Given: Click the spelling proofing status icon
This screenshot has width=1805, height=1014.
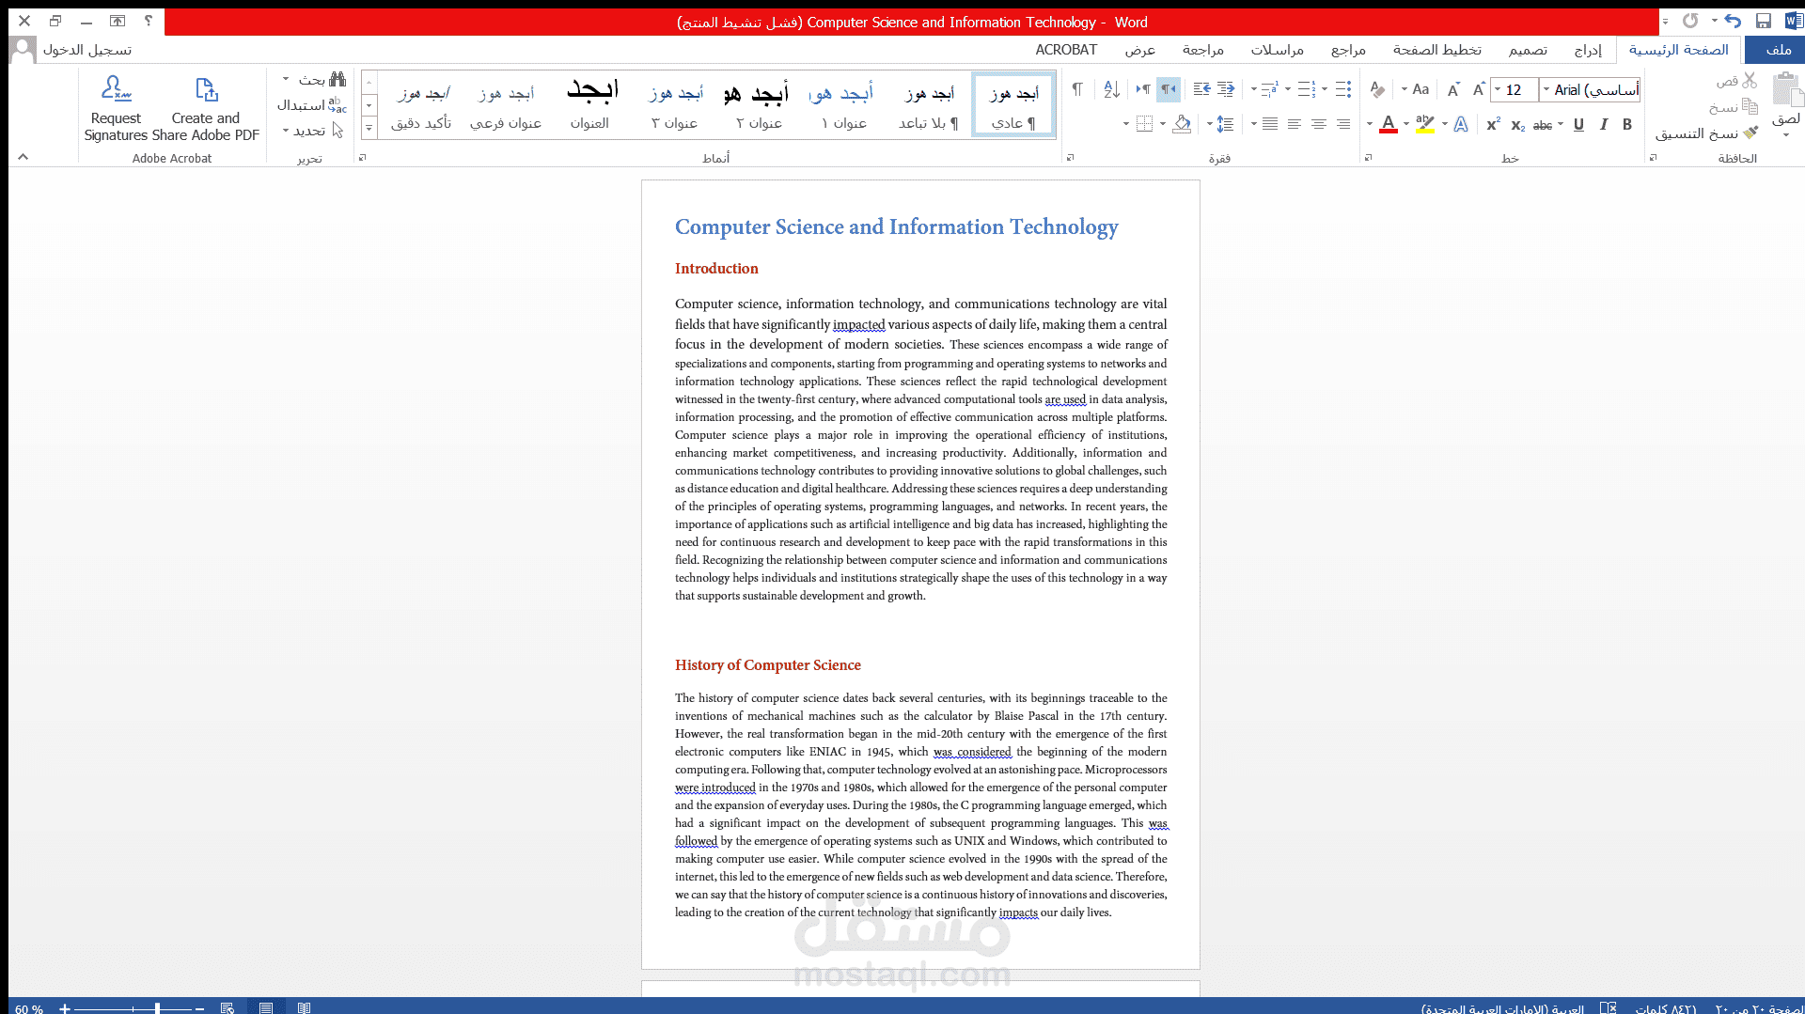Looking at the screenshot, I should pyautogui.click(x=1609, y=1007).
